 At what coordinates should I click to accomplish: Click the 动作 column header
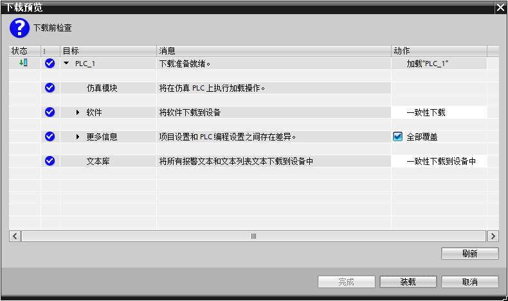(x=439, y=51)
